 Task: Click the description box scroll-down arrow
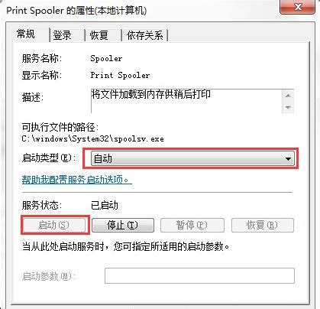288,107
